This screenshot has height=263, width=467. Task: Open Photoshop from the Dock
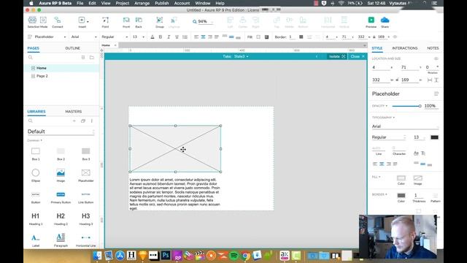(166, 255)
